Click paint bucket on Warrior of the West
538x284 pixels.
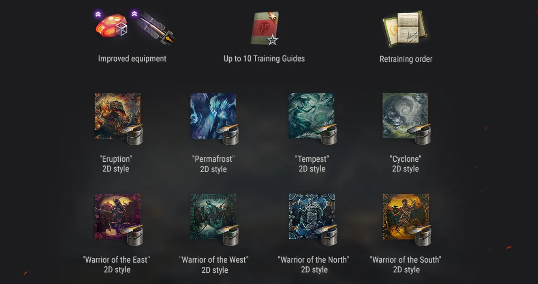tap(230, 235)
